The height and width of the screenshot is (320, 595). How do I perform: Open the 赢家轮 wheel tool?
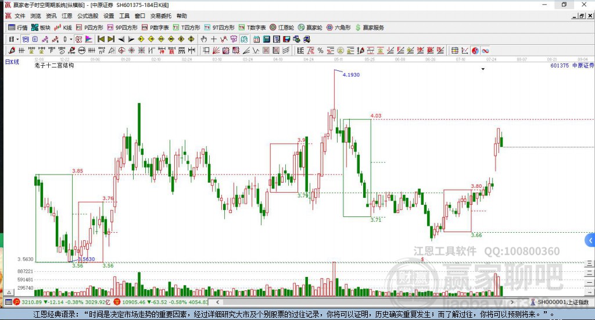310,27
